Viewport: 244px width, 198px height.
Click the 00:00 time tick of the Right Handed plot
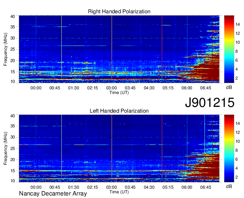click(36, 88)
